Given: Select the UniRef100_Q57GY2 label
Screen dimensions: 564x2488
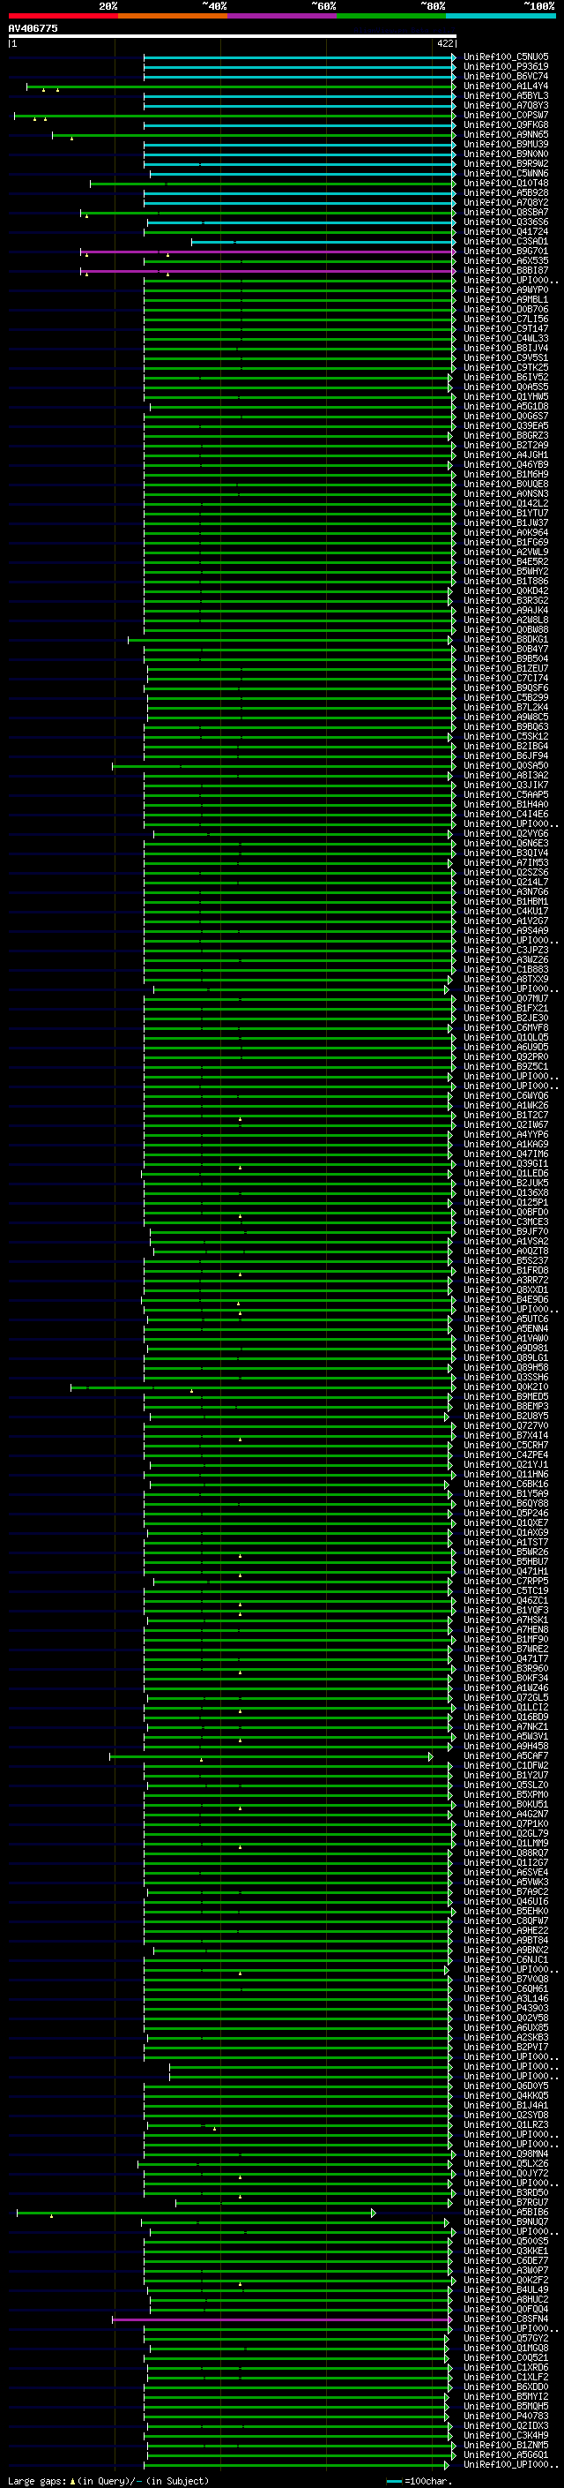Looking at the screenshot, I should pos(506,2338).
